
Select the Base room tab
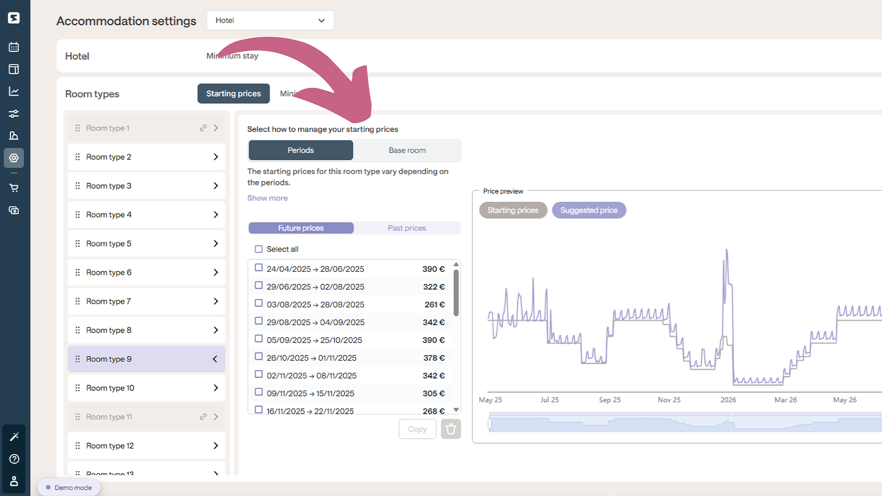click(407, 150)
